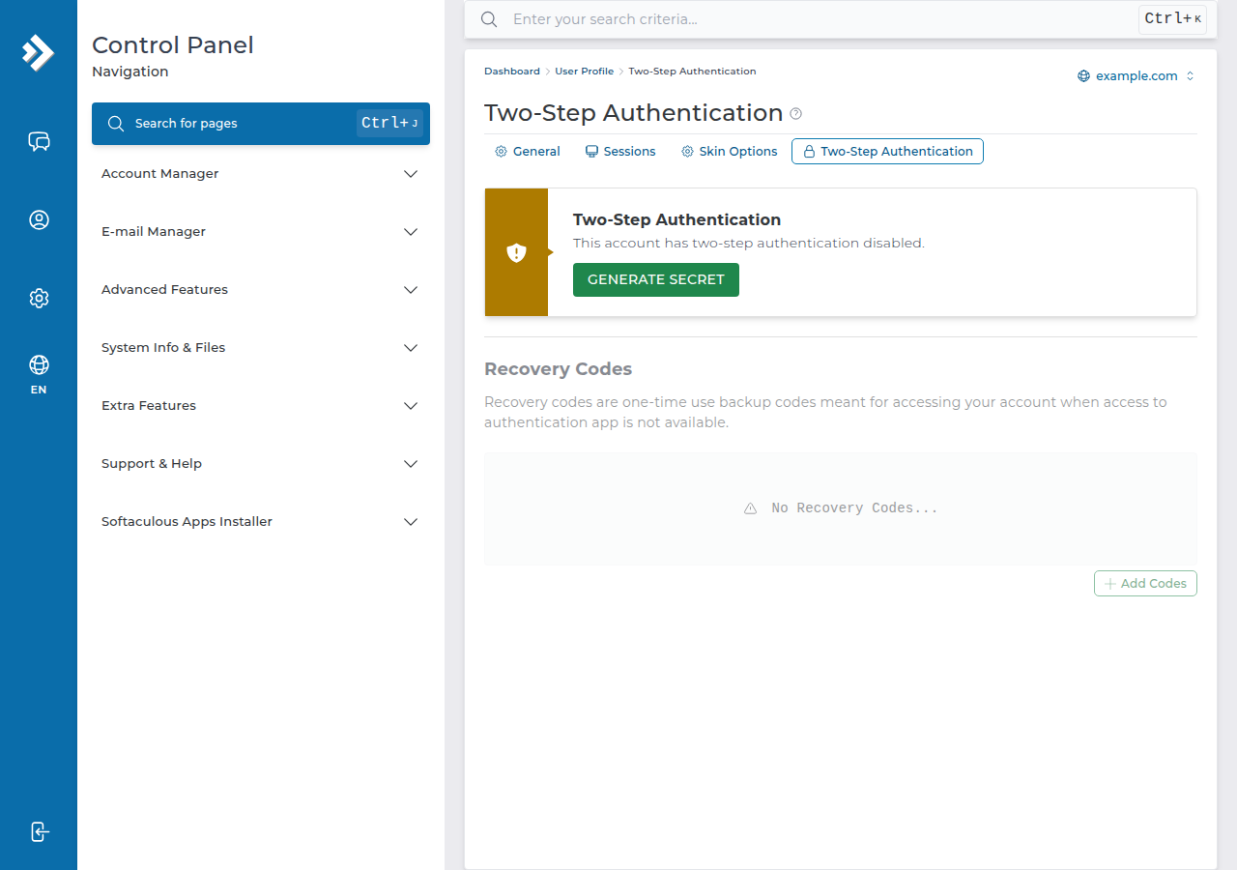Expand the Account Manager menu
Image resolution: width=1237 pixels, height=870 pixels.
(261, 174)
